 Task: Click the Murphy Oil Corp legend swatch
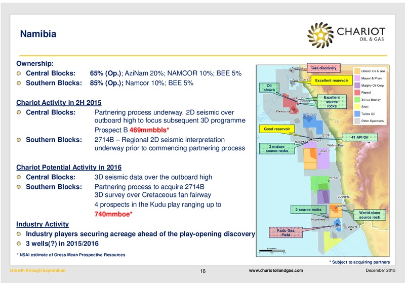[x=357, y=85]
